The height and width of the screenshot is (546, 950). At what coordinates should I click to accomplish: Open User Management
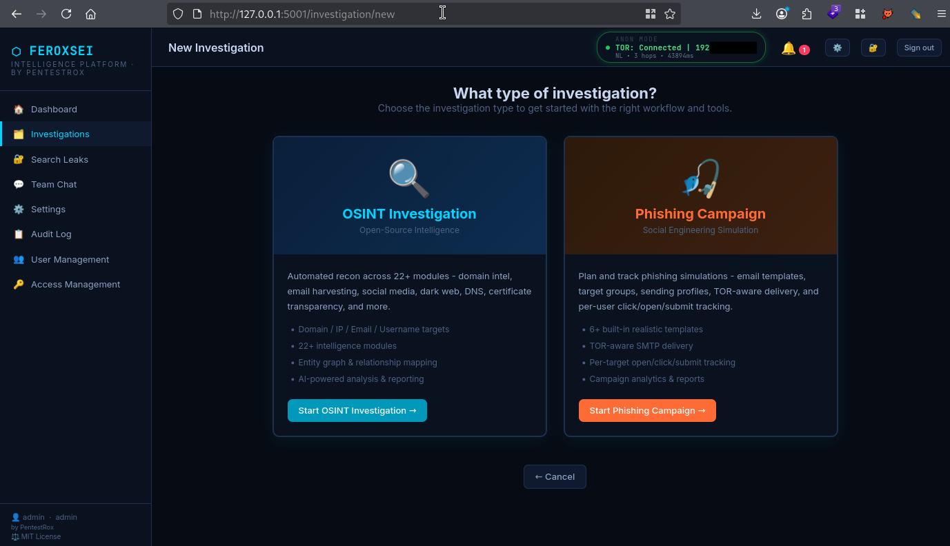point(75,259)
